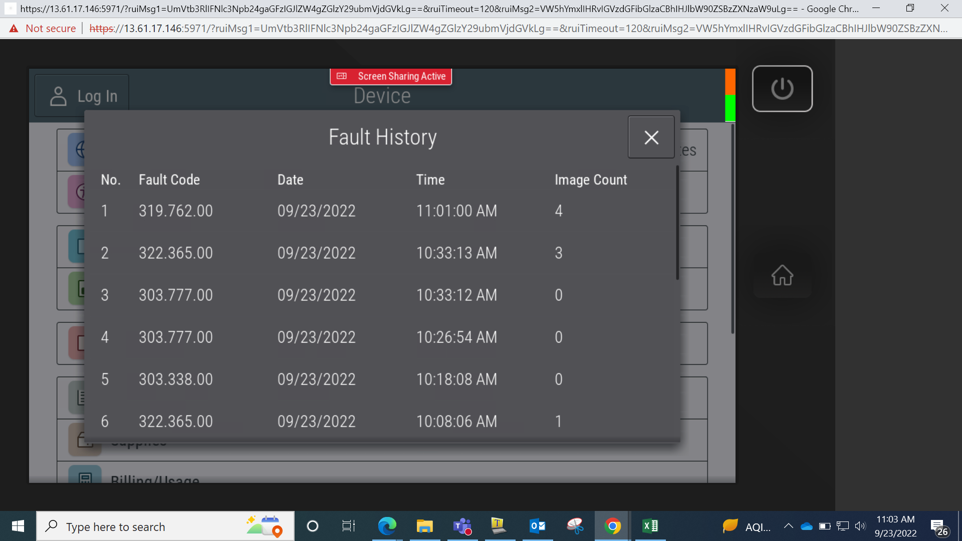Click the power button icon

coord(782,89)
